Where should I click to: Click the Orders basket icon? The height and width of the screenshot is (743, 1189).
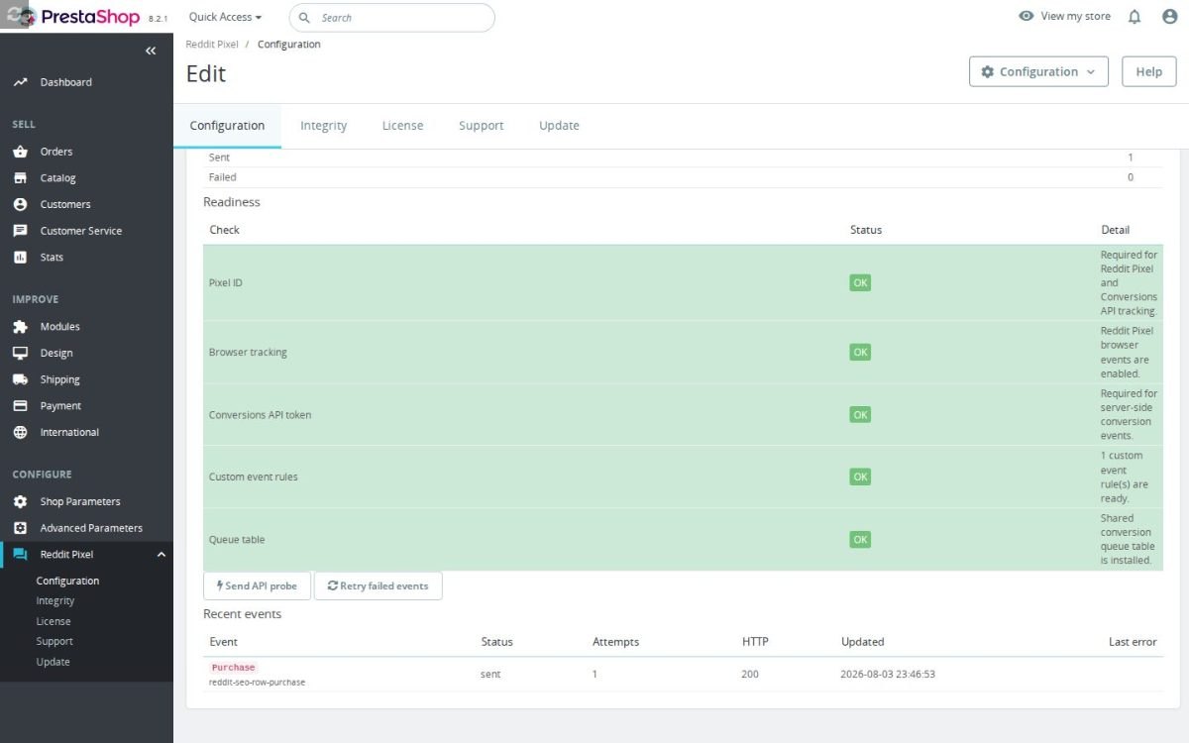(20, 152)
